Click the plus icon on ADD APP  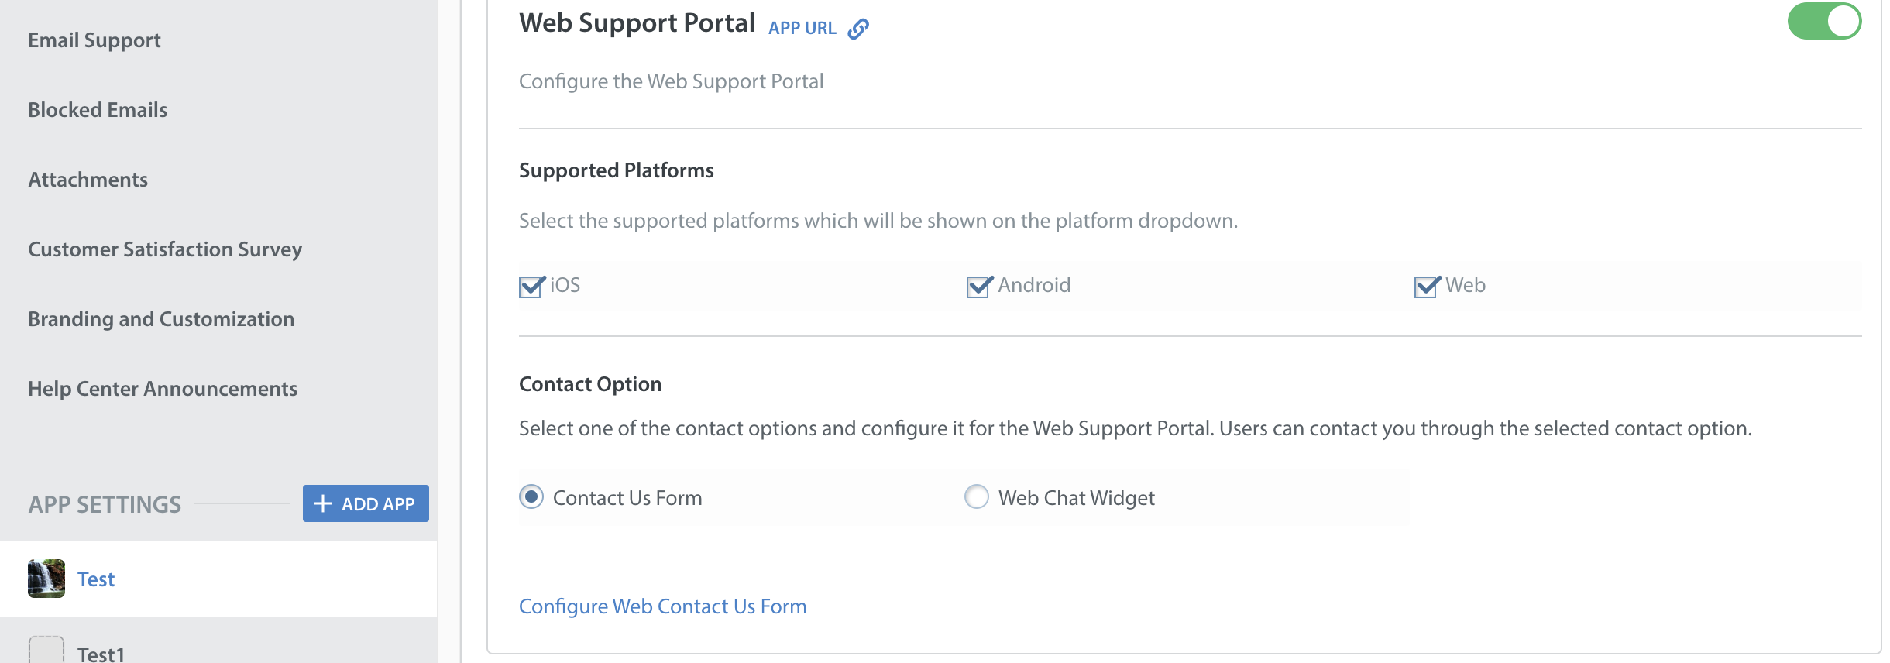tap(323, 503)
